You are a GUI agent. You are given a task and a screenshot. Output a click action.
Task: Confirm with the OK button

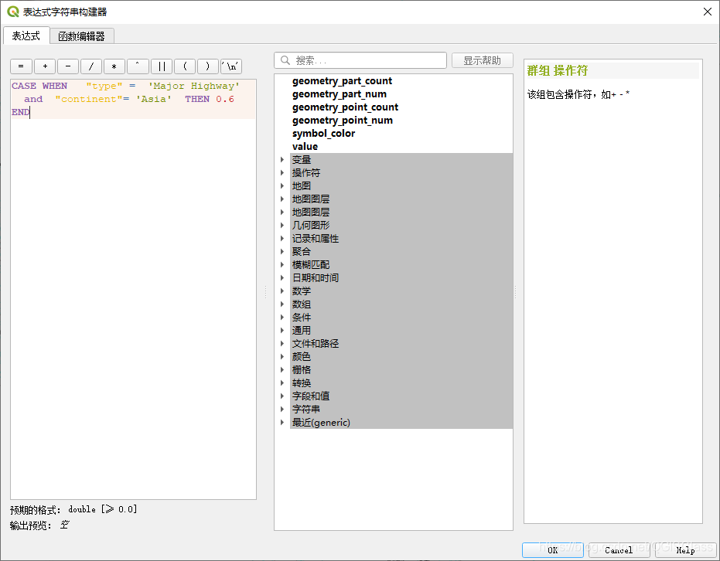(553, 550)
